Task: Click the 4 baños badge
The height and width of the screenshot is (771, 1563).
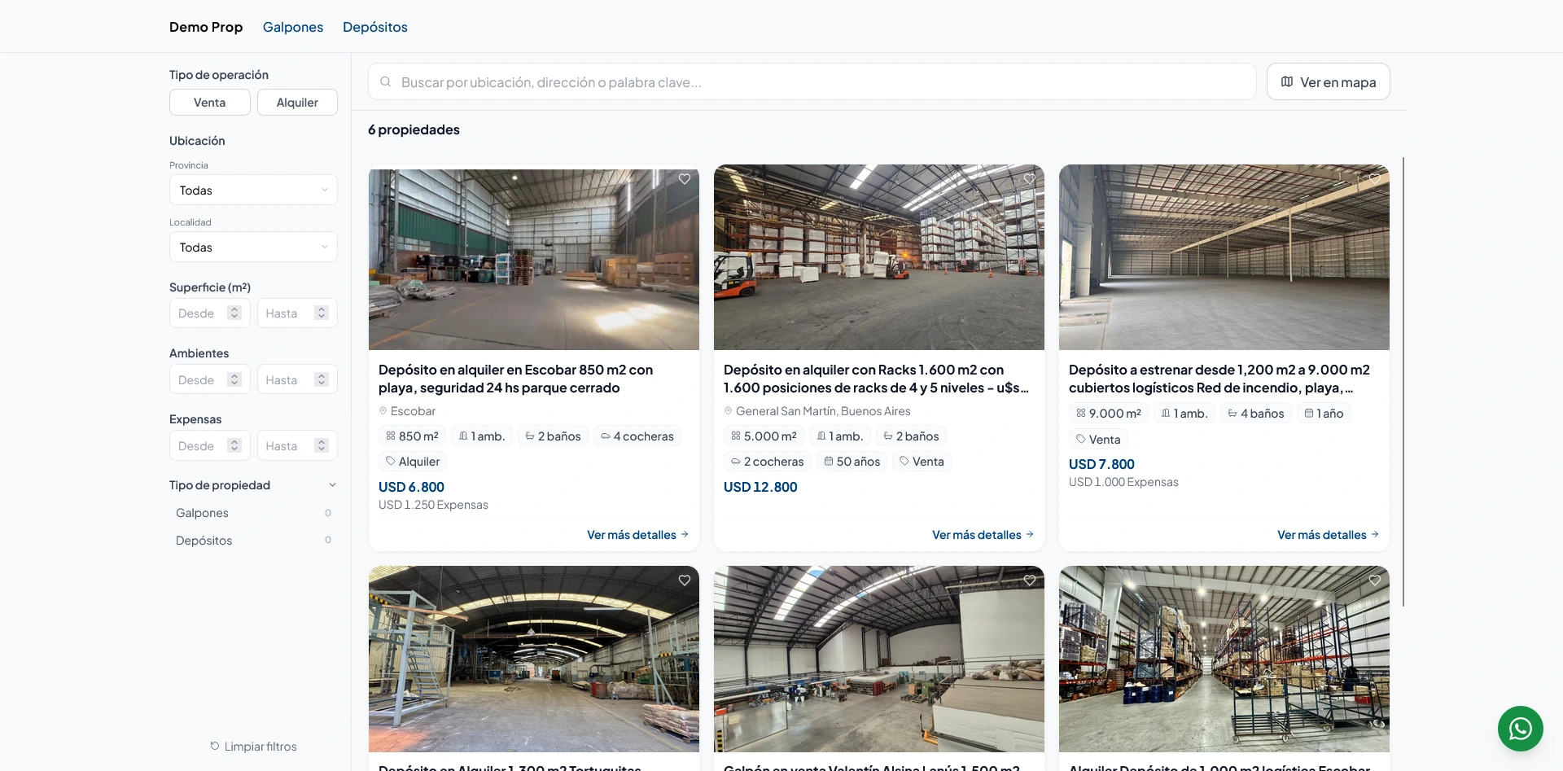Action: (x=1255, y=414)
